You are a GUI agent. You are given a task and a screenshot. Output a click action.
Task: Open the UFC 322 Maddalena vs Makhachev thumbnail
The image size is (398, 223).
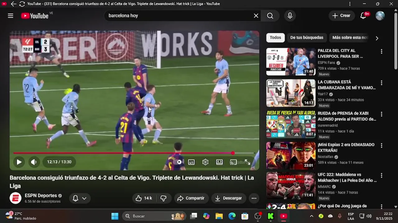291,186
